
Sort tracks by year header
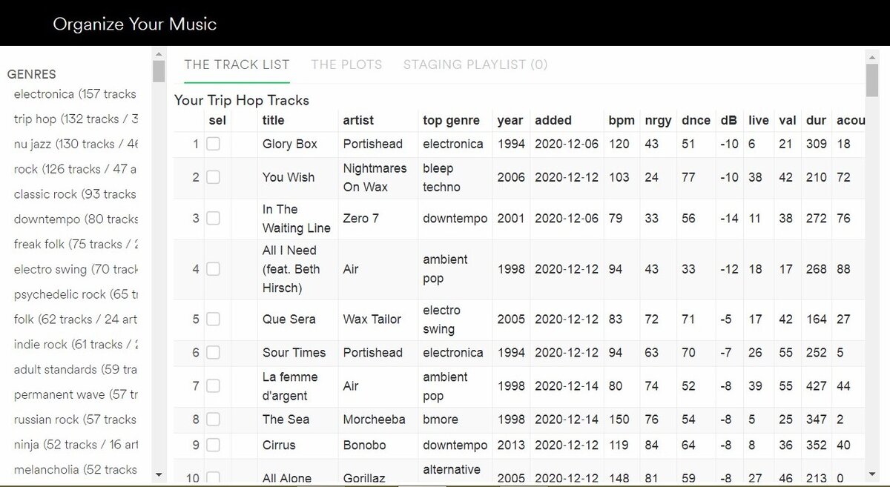[510, 120]
